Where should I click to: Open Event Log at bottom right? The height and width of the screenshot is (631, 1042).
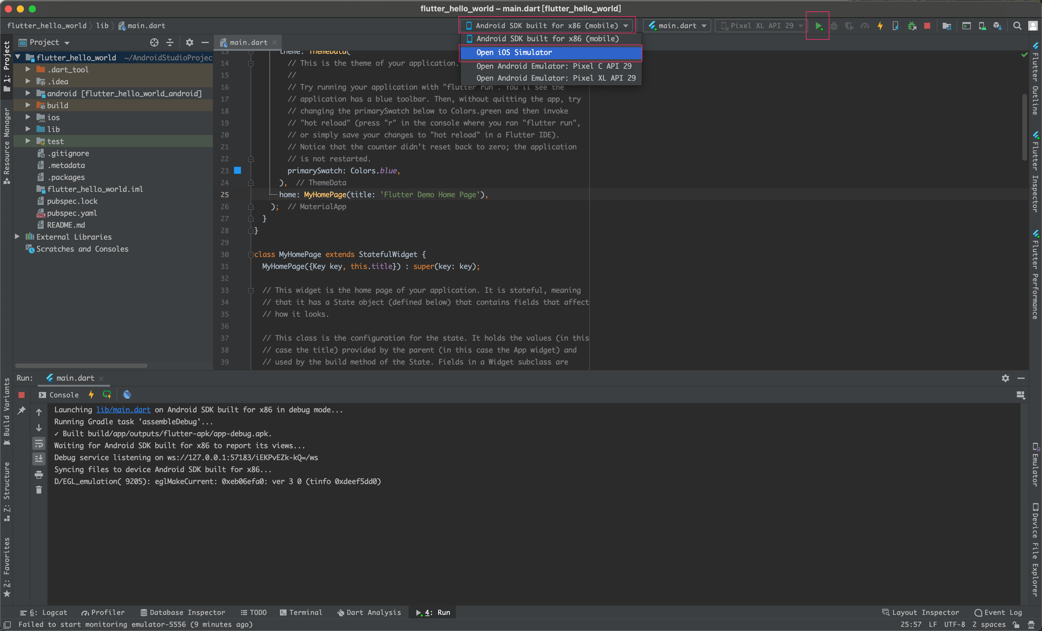tap(998, 612)
